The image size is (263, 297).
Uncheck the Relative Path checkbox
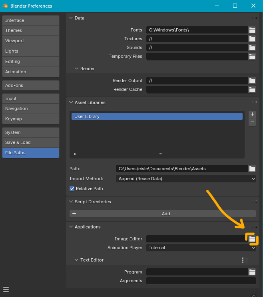(x=72, y=189)
